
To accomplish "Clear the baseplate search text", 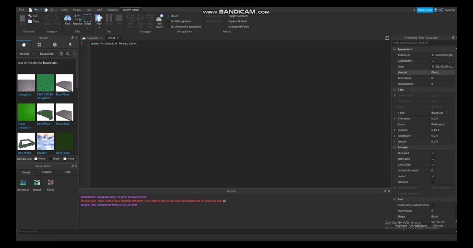I will [x=61, y=54].
